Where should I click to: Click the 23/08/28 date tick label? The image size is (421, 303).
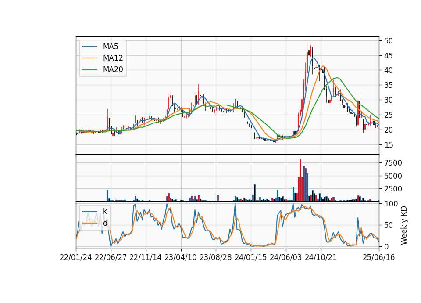click(x=216, y=257)
